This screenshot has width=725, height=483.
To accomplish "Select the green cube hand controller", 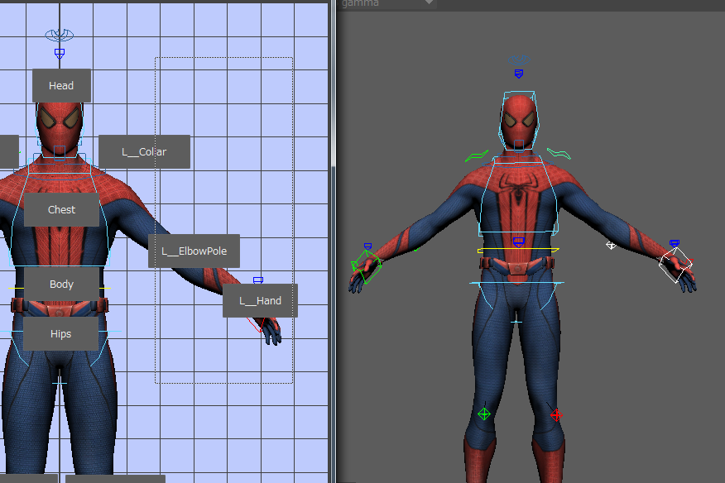I will pyautogui.click(x=365, y=265).
